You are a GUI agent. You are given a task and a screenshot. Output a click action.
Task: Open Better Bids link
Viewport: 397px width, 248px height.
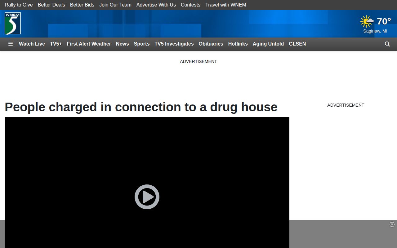coord(82,5)
